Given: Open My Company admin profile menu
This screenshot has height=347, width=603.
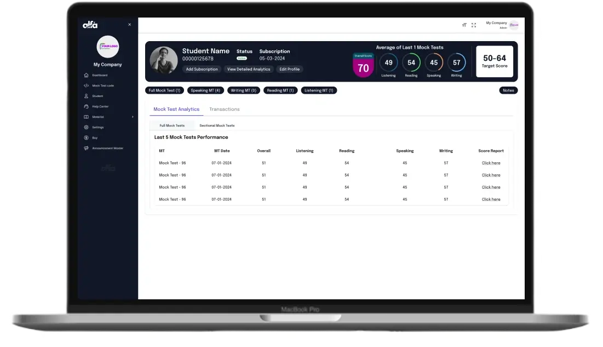Looking at the screenshot, I should tap(502, 25).
